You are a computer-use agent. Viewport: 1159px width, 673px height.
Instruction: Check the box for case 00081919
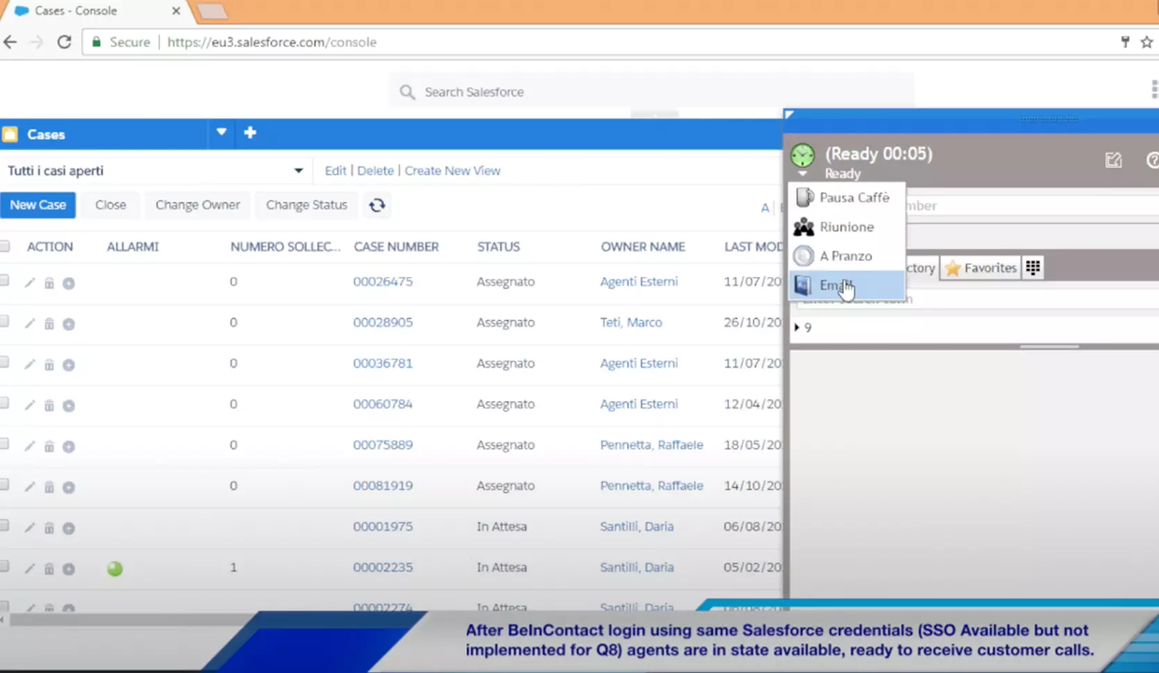[x=4, y=484]
